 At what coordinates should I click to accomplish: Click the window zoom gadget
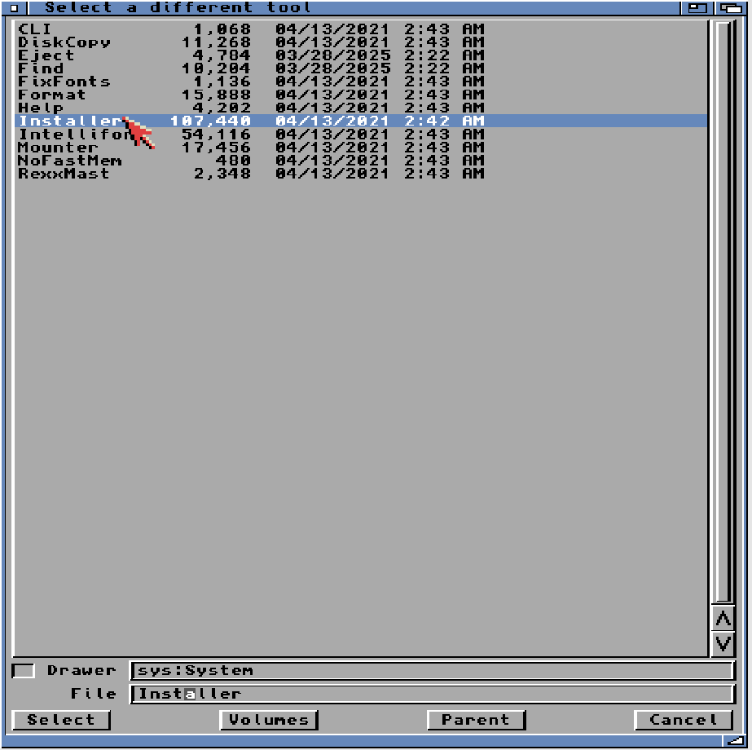(x=697, y=7)
